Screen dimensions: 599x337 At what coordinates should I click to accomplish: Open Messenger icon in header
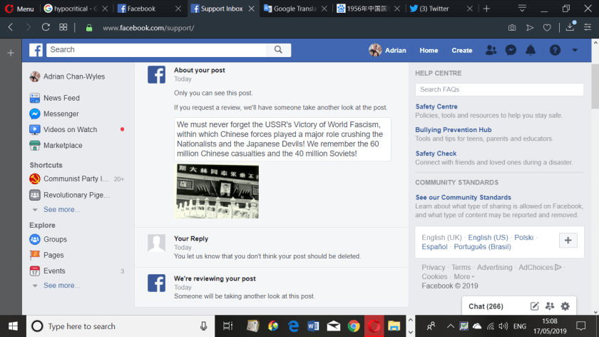(511, 50)
